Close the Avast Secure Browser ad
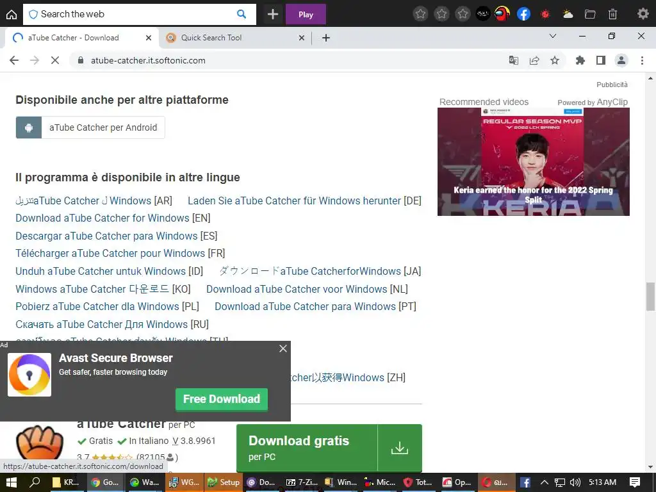Viewport: 656px width, 492px height. 283,348
